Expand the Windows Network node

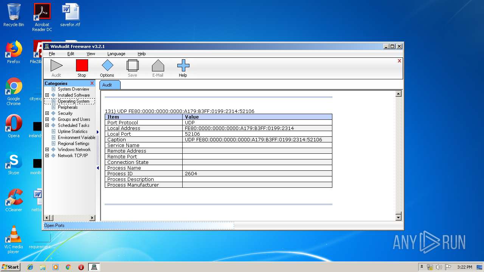point(47,150)
